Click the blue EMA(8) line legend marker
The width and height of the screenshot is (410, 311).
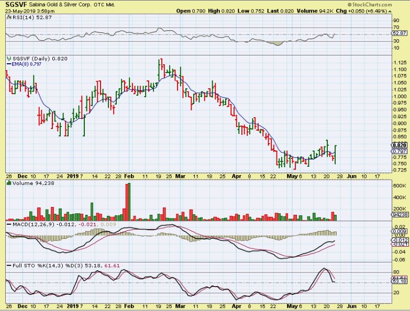tap(7, 64)
